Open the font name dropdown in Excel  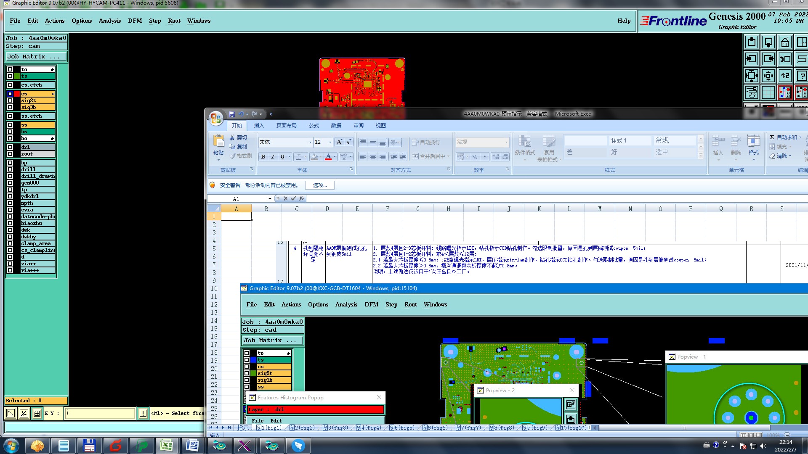(x=310, y=142)
